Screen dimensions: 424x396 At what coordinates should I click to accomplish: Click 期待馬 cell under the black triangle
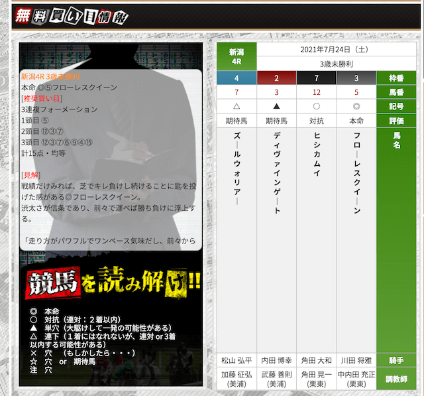276,121
